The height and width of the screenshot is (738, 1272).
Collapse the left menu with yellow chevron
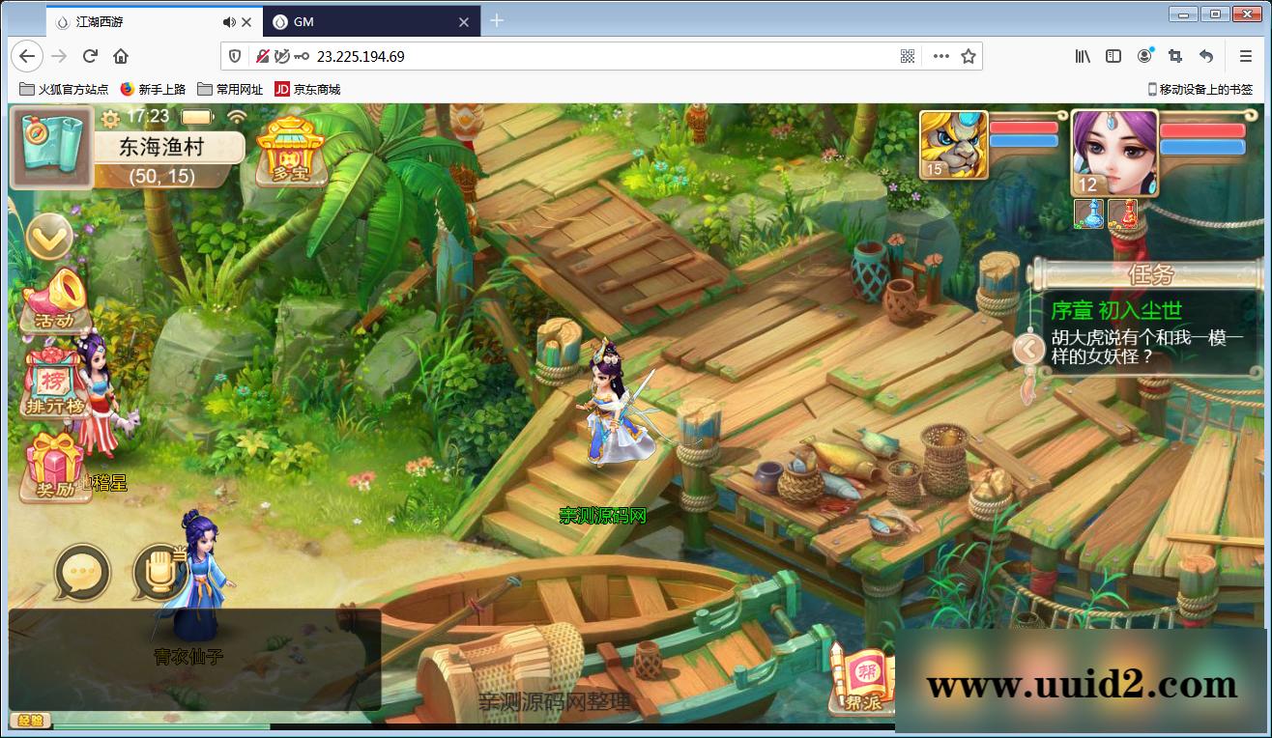point(48,237)
